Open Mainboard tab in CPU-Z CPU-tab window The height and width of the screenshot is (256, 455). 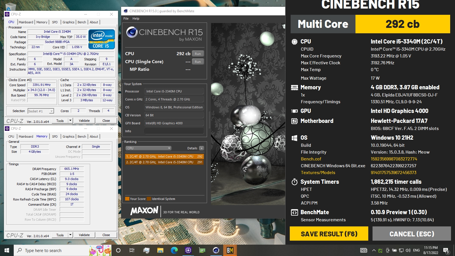(x=26, y=22)
